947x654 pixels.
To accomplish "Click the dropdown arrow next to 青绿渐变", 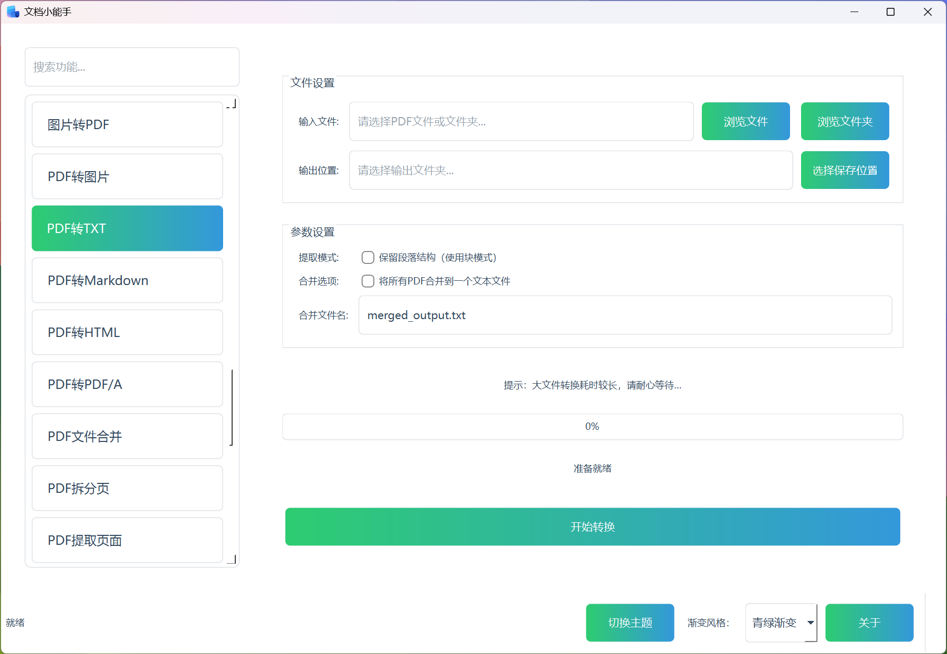I will click(x=811, y=623).
